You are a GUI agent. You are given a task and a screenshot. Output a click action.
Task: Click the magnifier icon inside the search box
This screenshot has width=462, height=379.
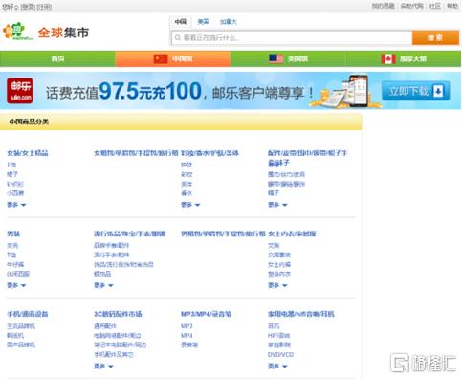178,38
